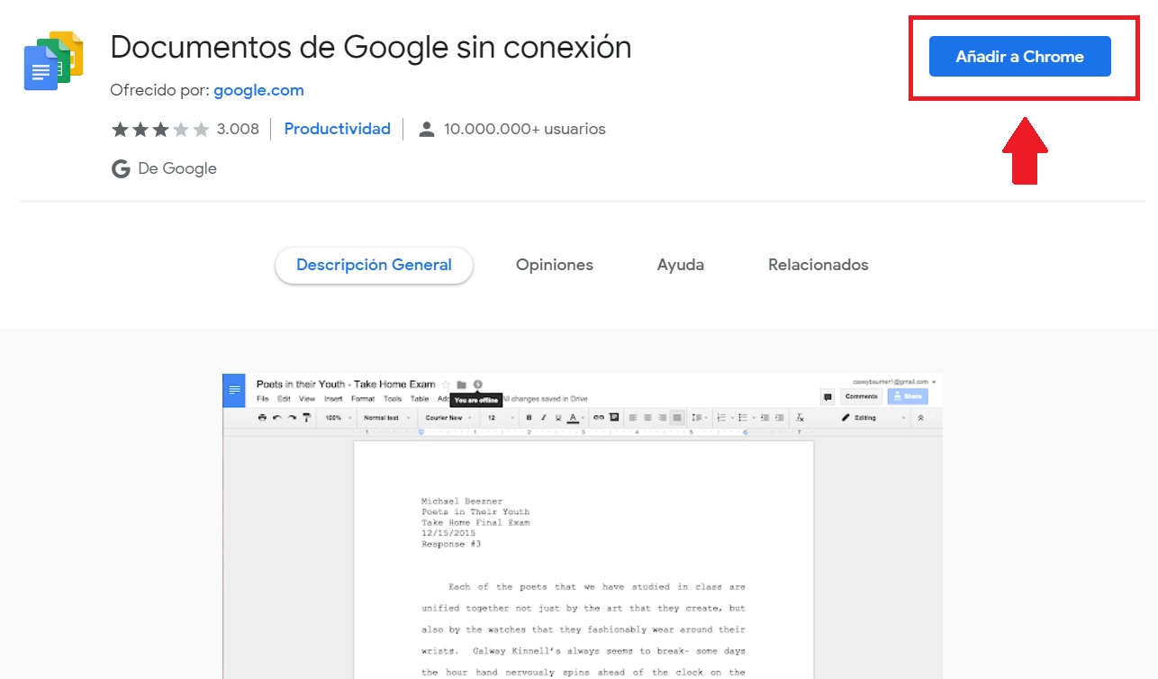Click the folder icon beside document title
This screenshot has height=679, width=1158.
(x=461, y=385)
